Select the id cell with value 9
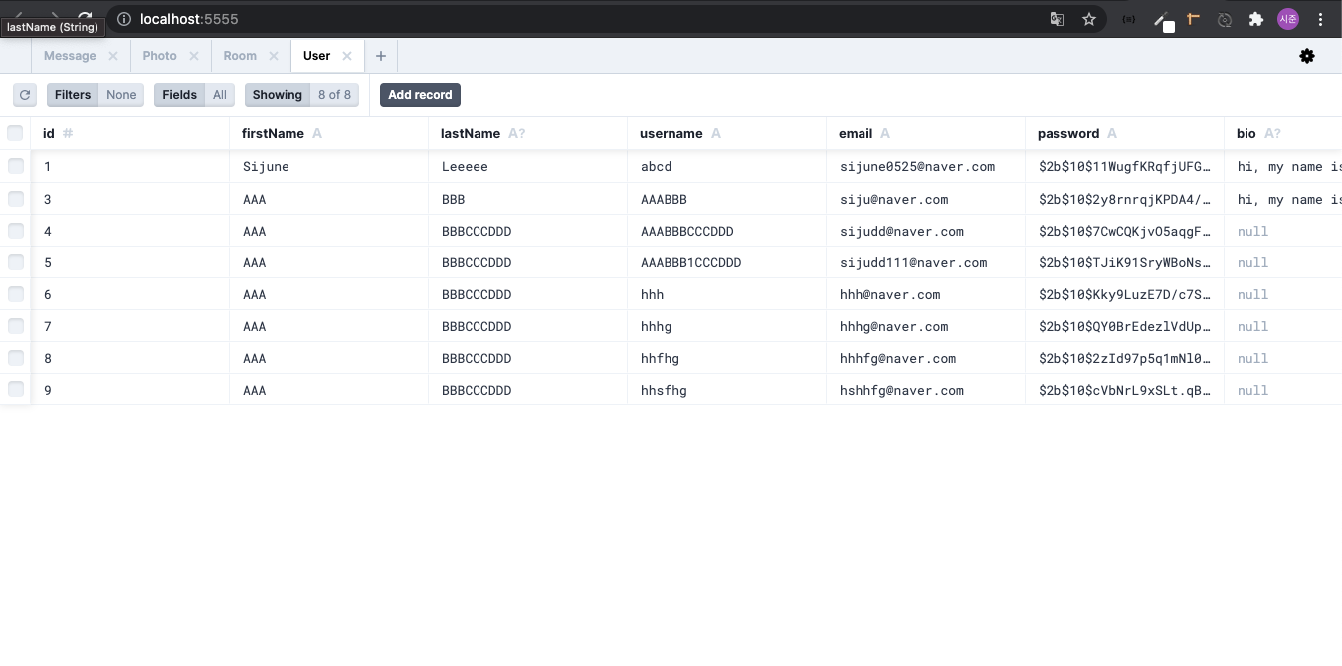Image resolution: width=1342 pixels, height=666 pixels. [130, 390]
